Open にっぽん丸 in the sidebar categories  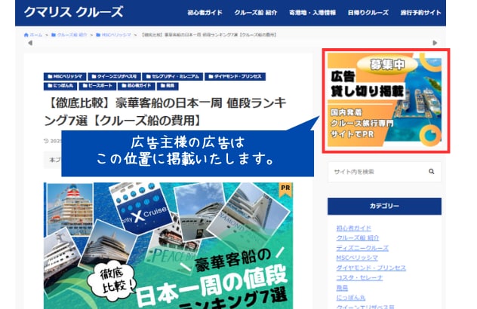(x=351, y=298)
